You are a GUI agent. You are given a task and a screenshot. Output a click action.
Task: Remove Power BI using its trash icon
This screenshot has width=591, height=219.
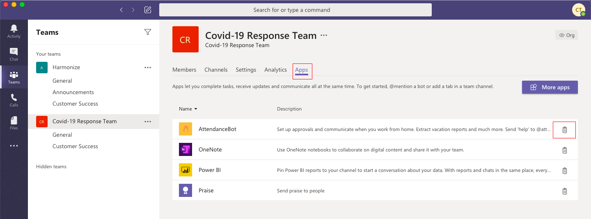point(564,171)
